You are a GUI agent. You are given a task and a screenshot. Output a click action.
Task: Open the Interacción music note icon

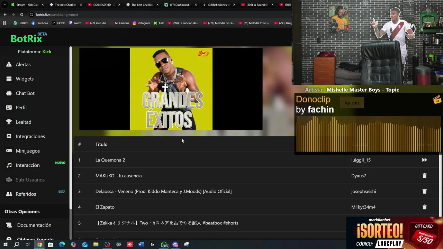(9, 165)
